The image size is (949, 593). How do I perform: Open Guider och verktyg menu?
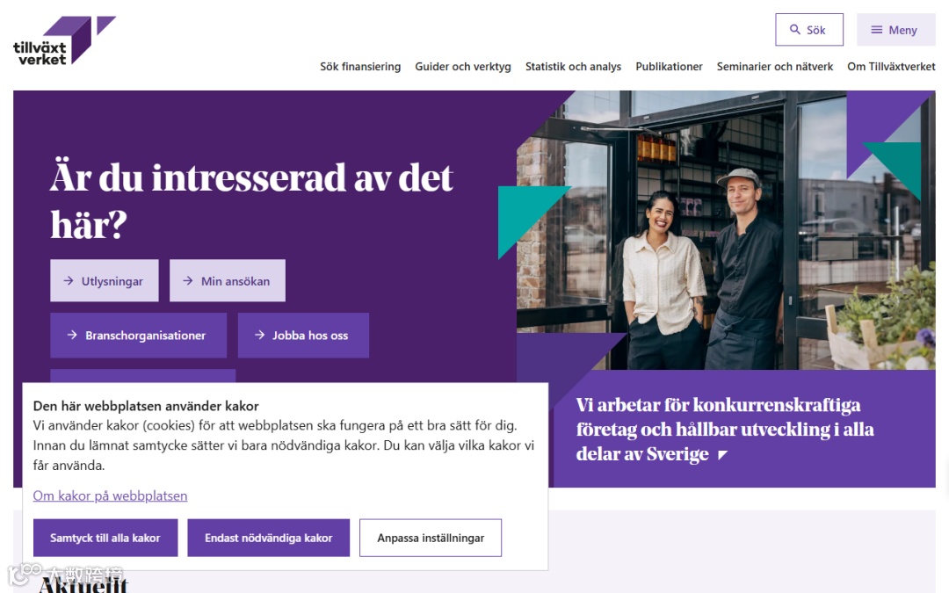coord(463,67)
